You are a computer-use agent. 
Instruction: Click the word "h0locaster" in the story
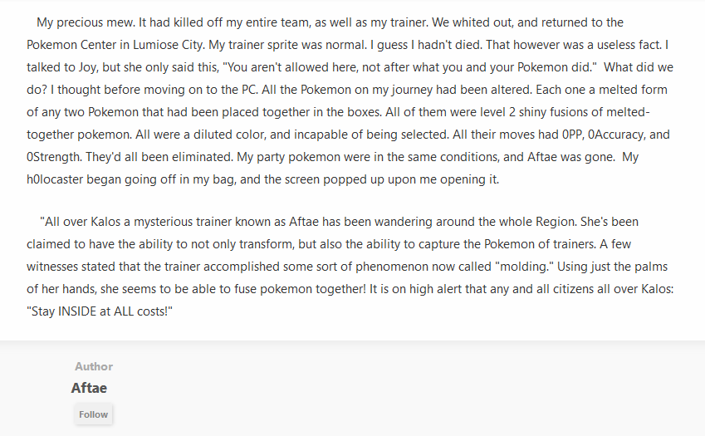click(x=56, y=179)
